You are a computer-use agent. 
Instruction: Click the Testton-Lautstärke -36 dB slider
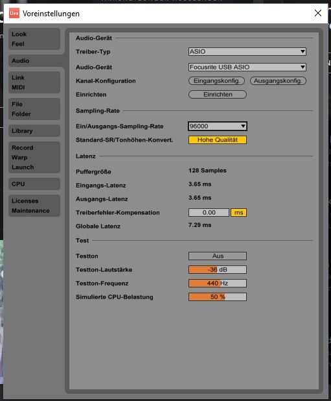pyautogui.click(x=218, y=269)
